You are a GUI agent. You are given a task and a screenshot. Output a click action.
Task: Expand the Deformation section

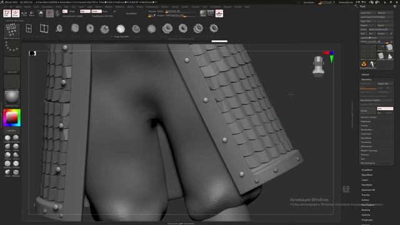tap(367, 205)
